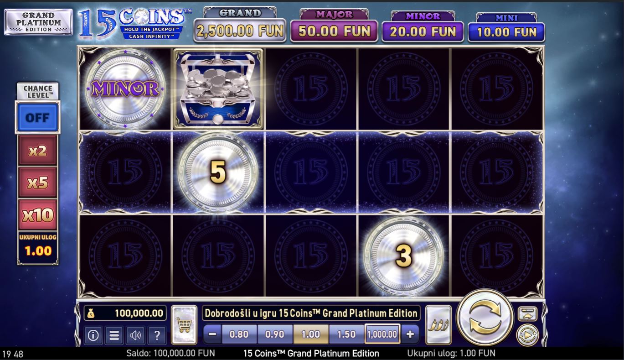Click the treasure chest symbol on reels
Image resolution: width=624 pixels, height=360 pixels.
click(x=218, y=89)
